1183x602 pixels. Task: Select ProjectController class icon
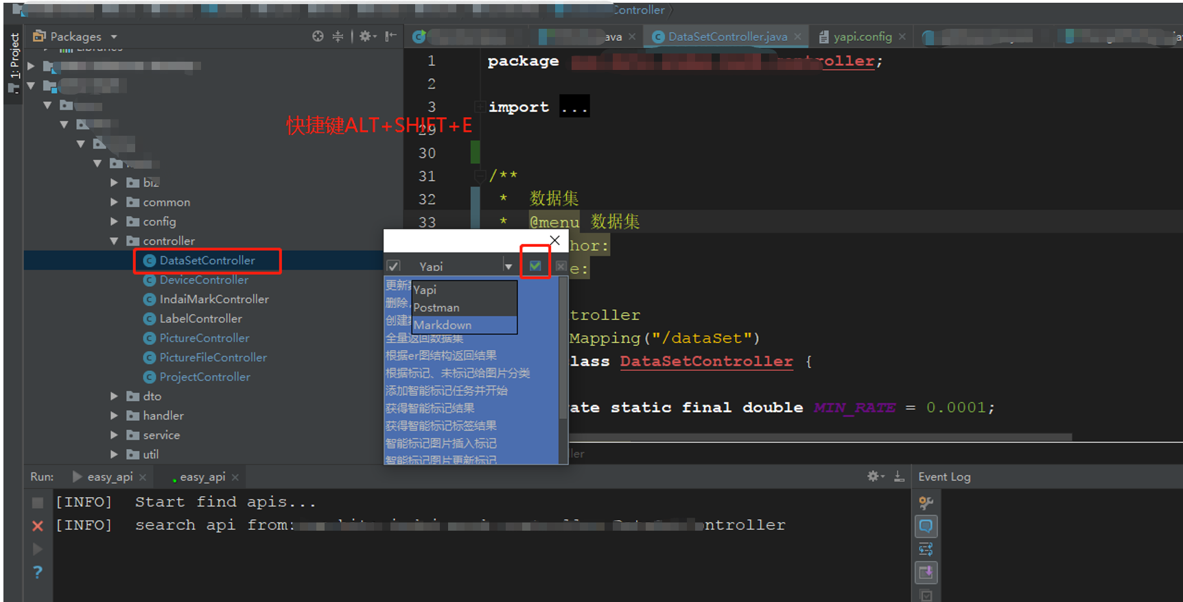pyautogui.click(x=149, y=377)
